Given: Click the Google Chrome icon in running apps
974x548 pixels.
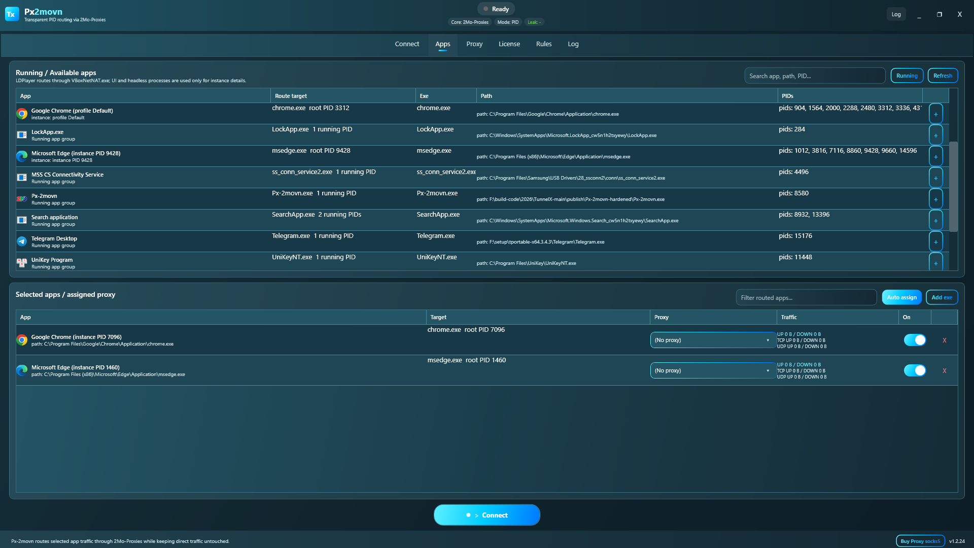Looking at the screenshot, I should pyautogui.click(x=22, y=114).
